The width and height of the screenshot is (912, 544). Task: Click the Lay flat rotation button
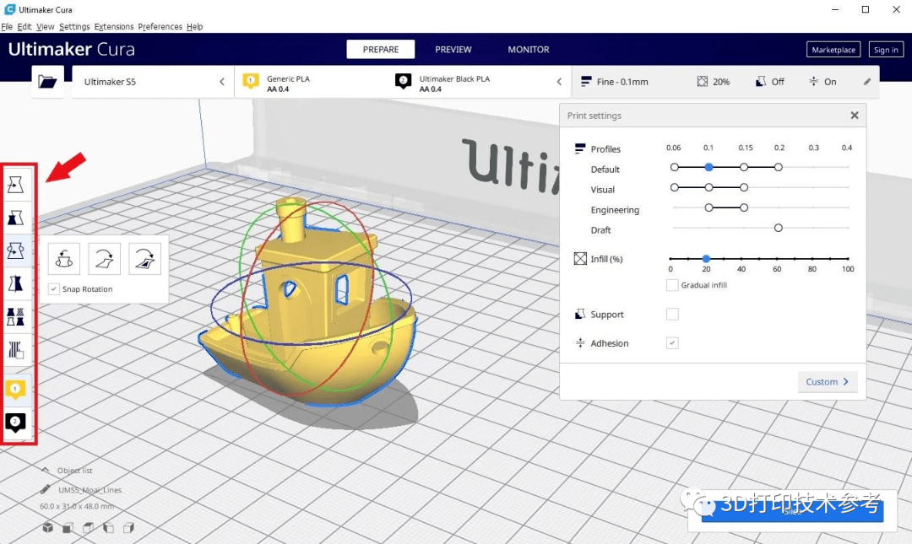tap(104, 259)
